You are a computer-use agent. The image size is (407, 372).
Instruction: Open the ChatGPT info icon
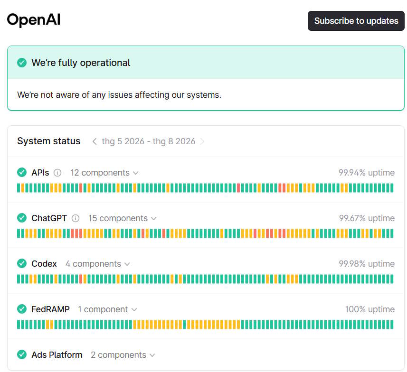point(76,218)
